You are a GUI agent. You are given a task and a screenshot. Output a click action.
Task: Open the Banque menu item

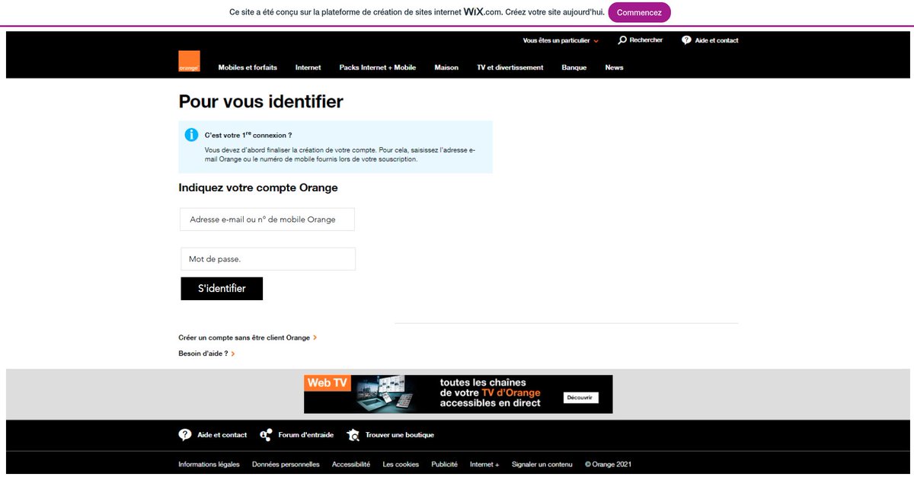(574, 68)
